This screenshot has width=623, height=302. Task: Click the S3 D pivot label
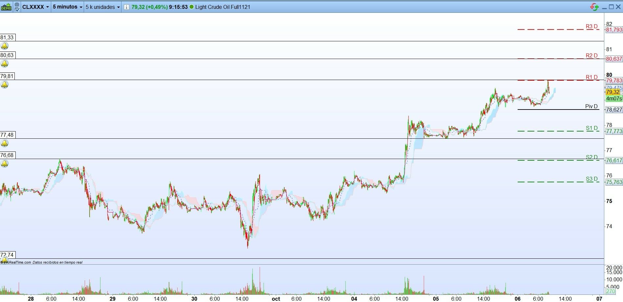(x=592, y=179)
